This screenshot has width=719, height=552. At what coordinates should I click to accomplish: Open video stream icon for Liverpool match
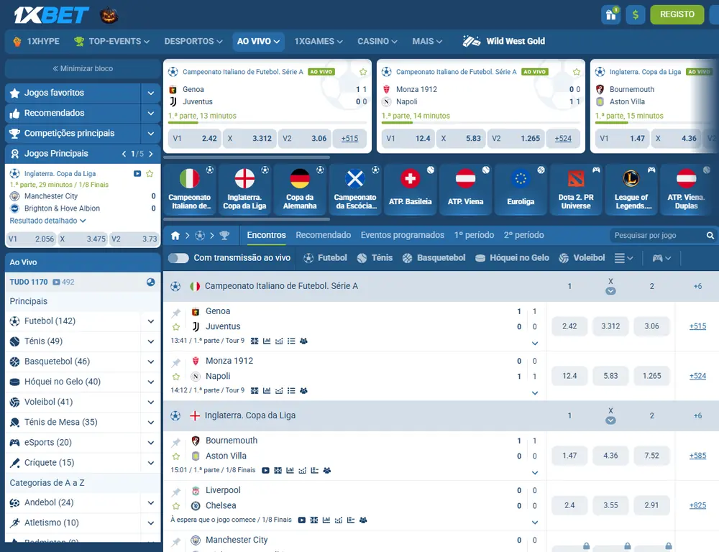click(302, 520)
